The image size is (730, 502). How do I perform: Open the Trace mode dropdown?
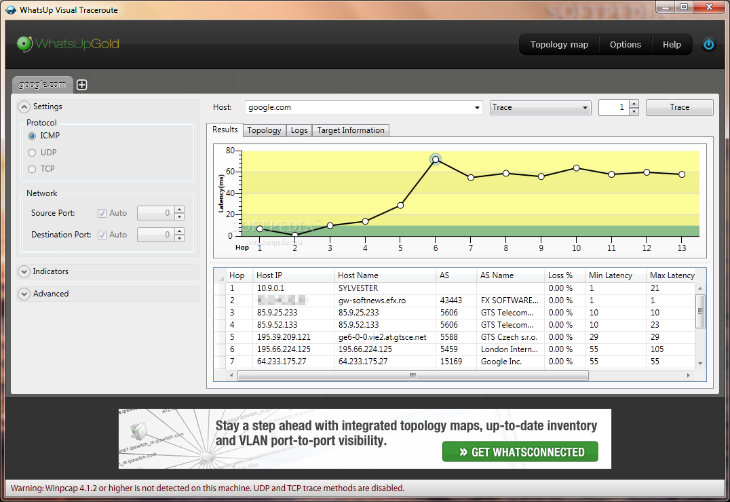click(585, 108)
